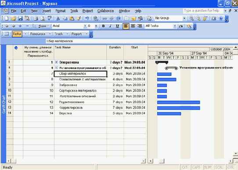Click the Link Tasks chain icon
The width and height of the screenshot is (238, 170).
click(x=104, y=18)
